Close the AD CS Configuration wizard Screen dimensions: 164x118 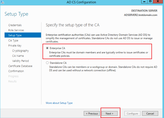click(158, 2)
